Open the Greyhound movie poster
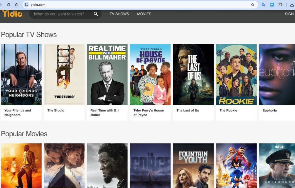 pyautogui.click(x=277, y=166)
